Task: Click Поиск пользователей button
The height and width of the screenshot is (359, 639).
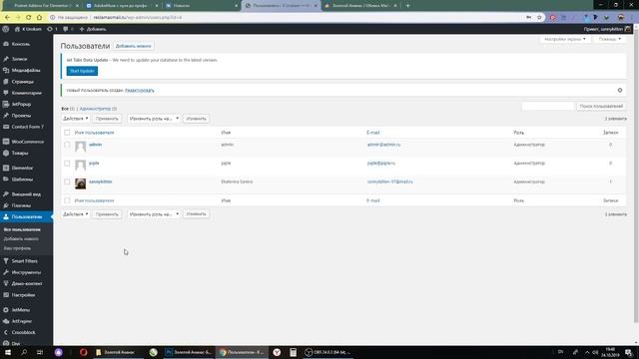Action: pyautogui.click(x=601, y=107)
